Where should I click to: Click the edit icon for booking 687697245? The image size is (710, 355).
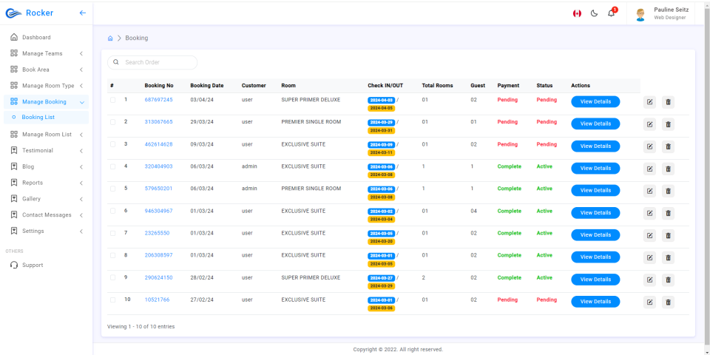[649, 102]
